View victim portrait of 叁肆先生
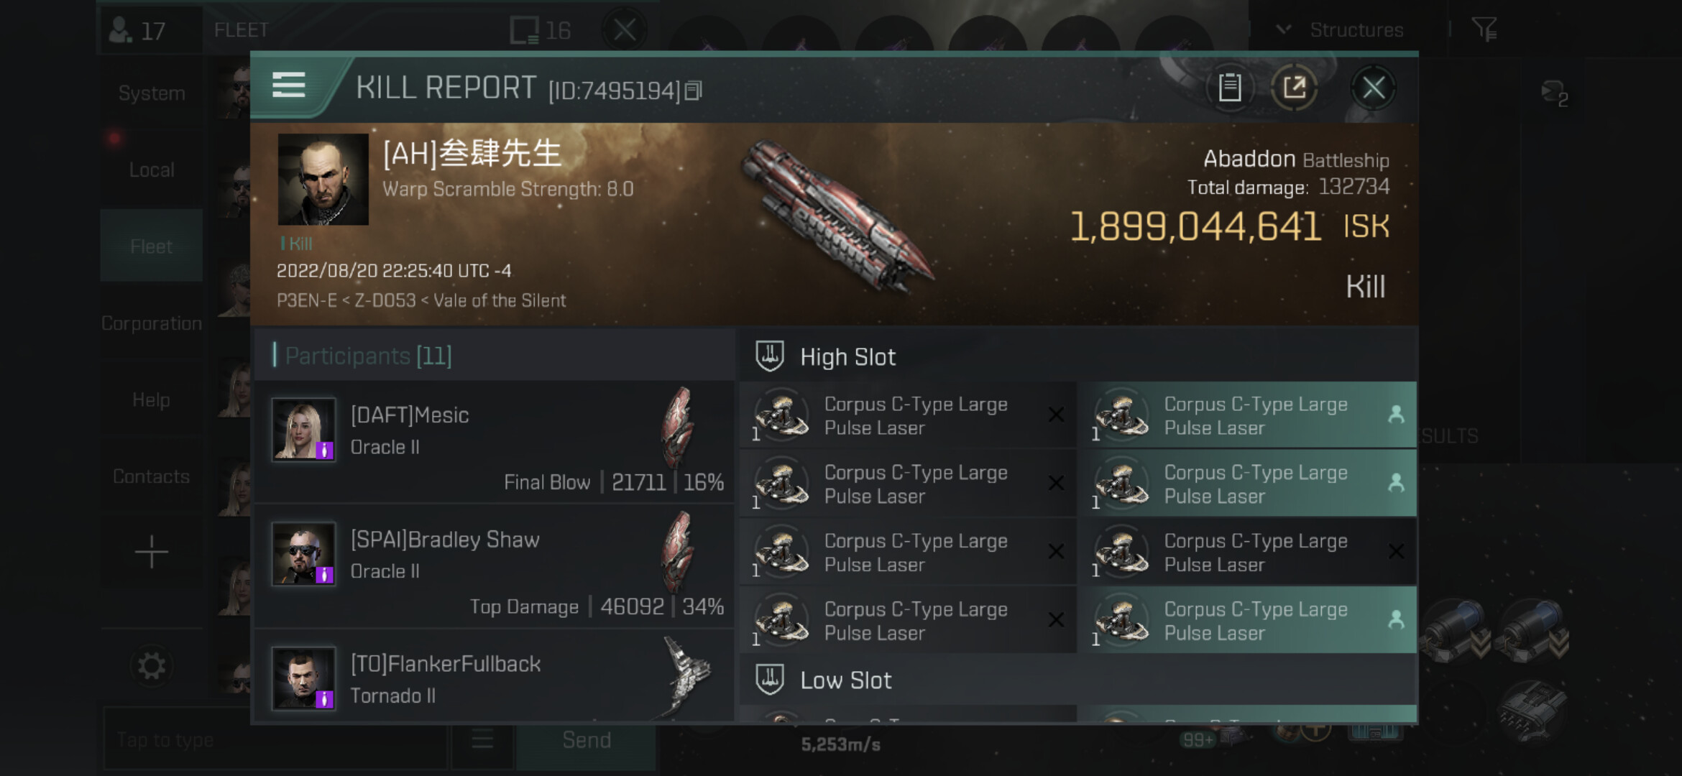 pyautogui.click(x=323, y=180)
